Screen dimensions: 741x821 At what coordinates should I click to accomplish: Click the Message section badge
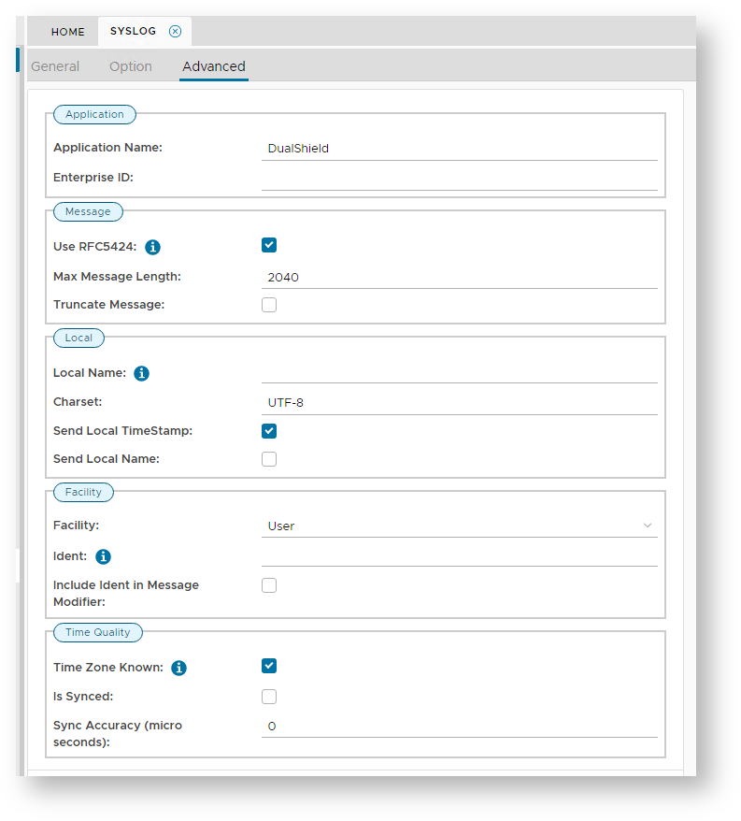click(88, 211)
